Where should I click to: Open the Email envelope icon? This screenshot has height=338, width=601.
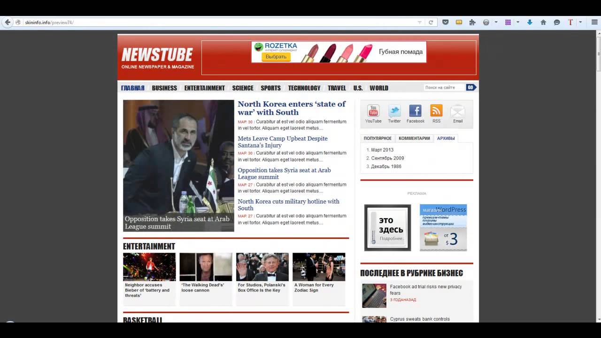point(458,111)
